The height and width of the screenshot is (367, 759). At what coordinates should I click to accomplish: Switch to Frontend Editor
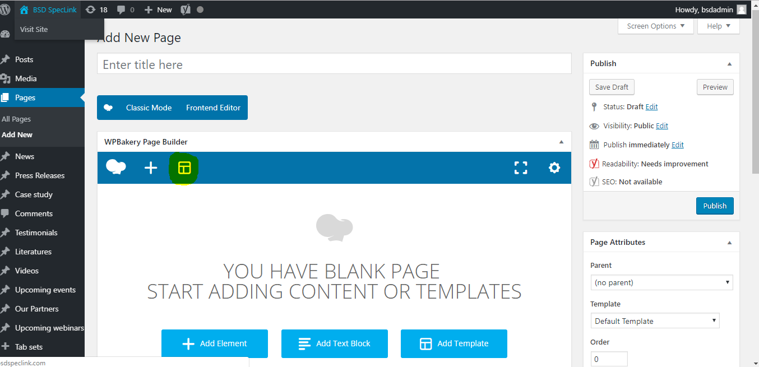(x=213, y=108)
